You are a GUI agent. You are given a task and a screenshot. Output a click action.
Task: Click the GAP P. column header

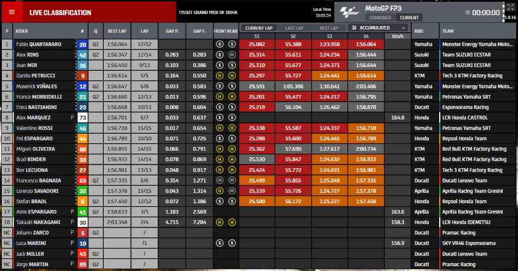coord(172,31)
